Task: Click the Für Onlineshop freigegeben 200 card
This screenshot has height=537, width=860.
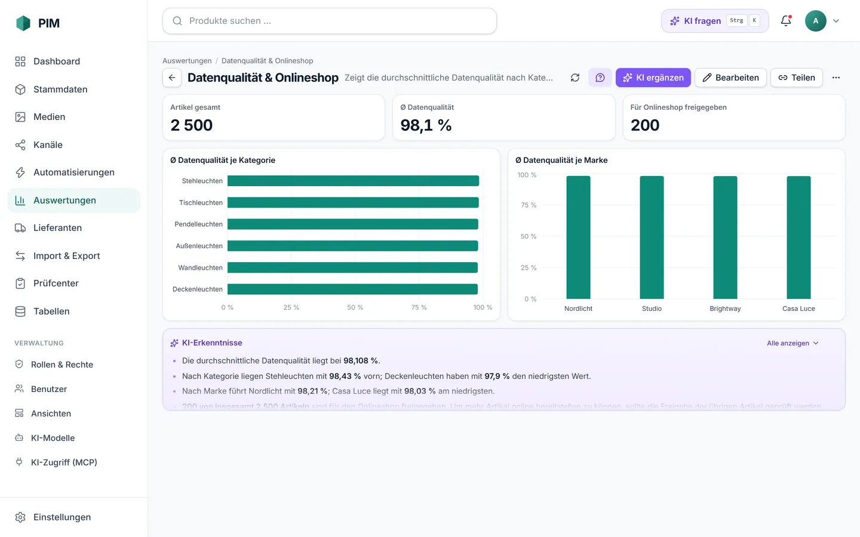Action: coord(734,118)
